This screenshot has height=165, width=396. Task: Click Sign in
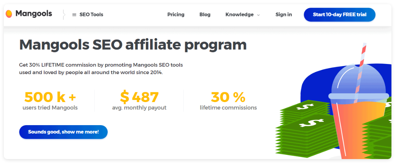coord(284,15)
